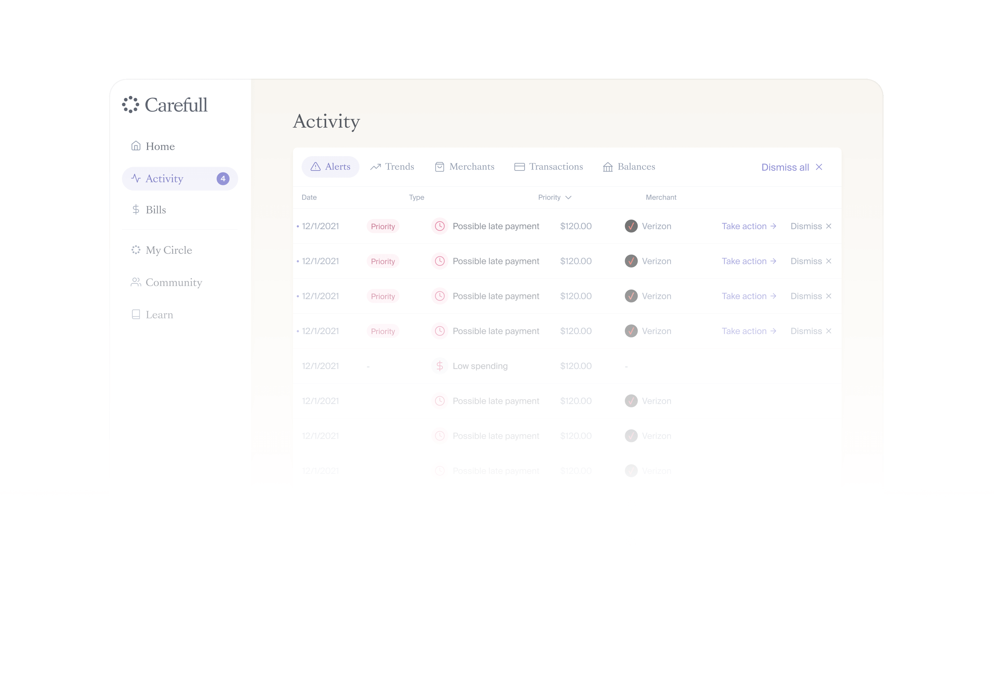The image size is (994, 673).
Task: Open the Learn book icon
Action: pos(136,315)
